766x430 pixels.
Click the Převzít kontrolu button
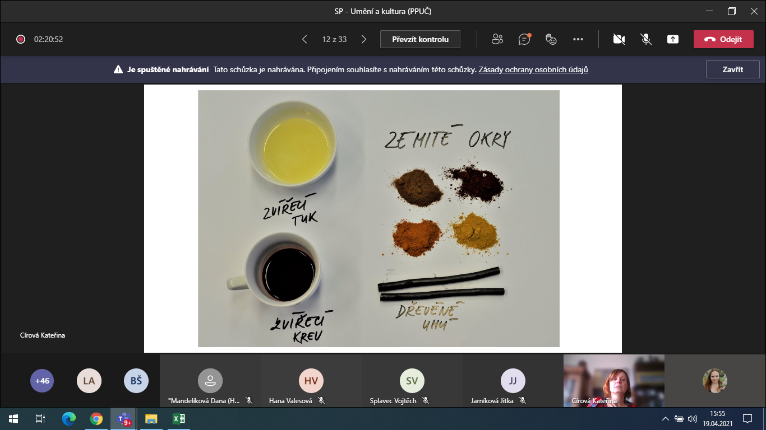point(420,39)
